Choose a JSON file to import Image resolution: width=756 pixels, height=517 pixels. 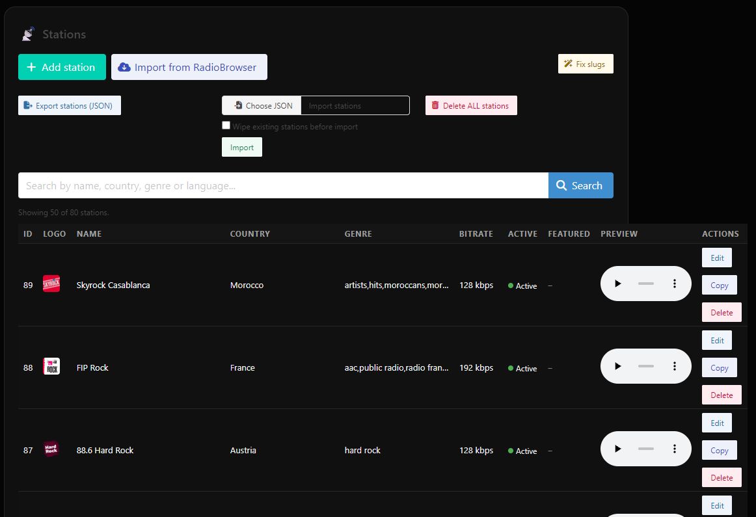(262, 105)
